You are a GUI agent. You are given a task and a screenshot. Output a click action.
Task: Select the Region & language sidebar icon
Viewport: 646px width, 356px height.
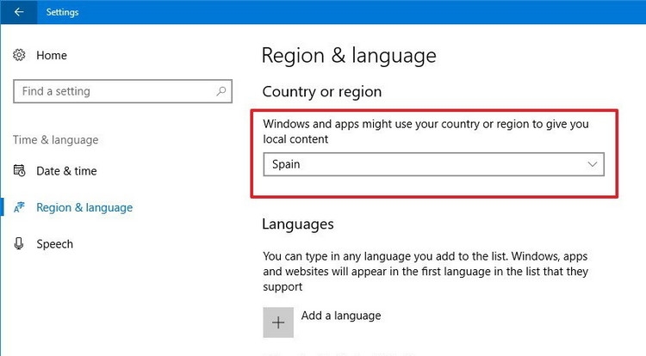coord(20,207)
